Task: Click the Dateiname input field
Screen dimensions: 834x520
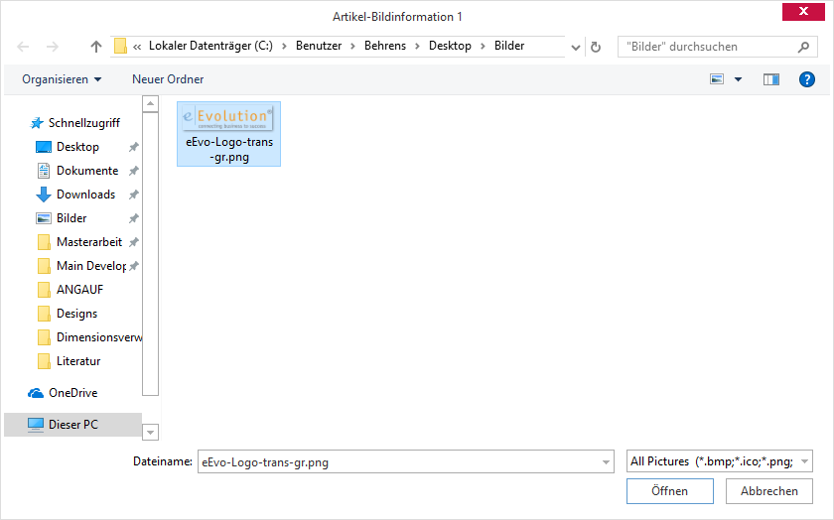Action: pos(399,462)
